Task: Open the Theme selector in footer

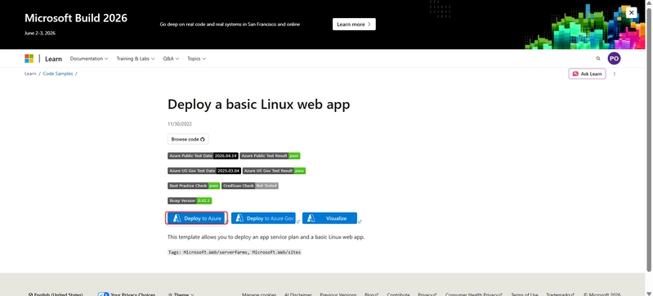Action: click(x=181, y=294)
